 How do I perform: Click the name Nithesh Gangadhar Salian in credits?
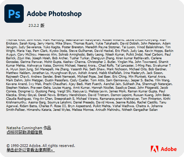140,110
